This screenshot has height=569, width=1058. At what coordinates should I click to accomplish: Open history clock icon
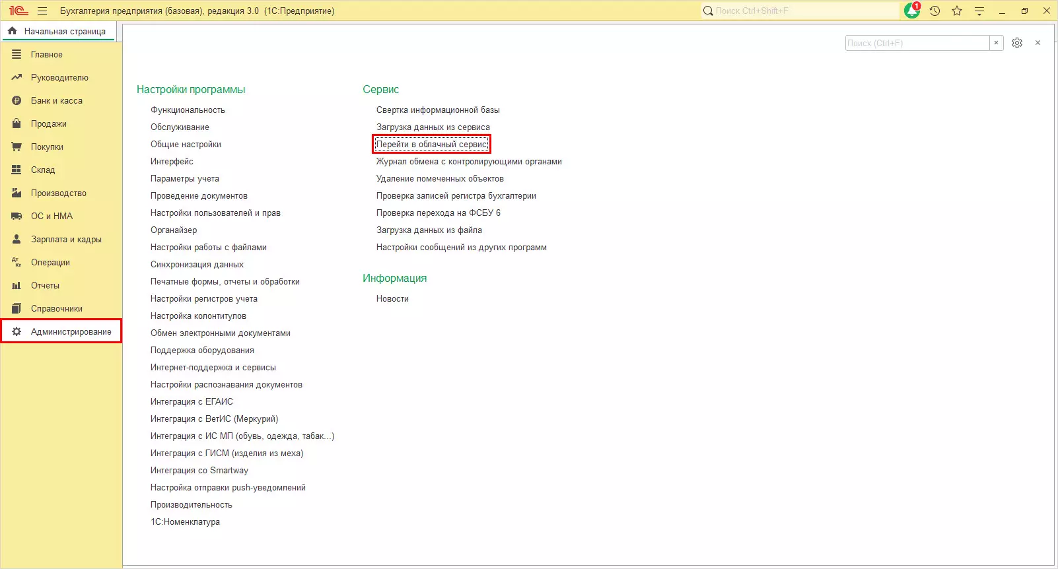click(935, 11)
